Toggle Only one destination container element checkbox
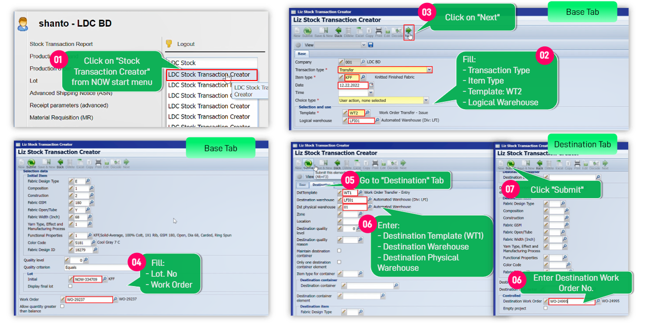 (x=339, y=262)
